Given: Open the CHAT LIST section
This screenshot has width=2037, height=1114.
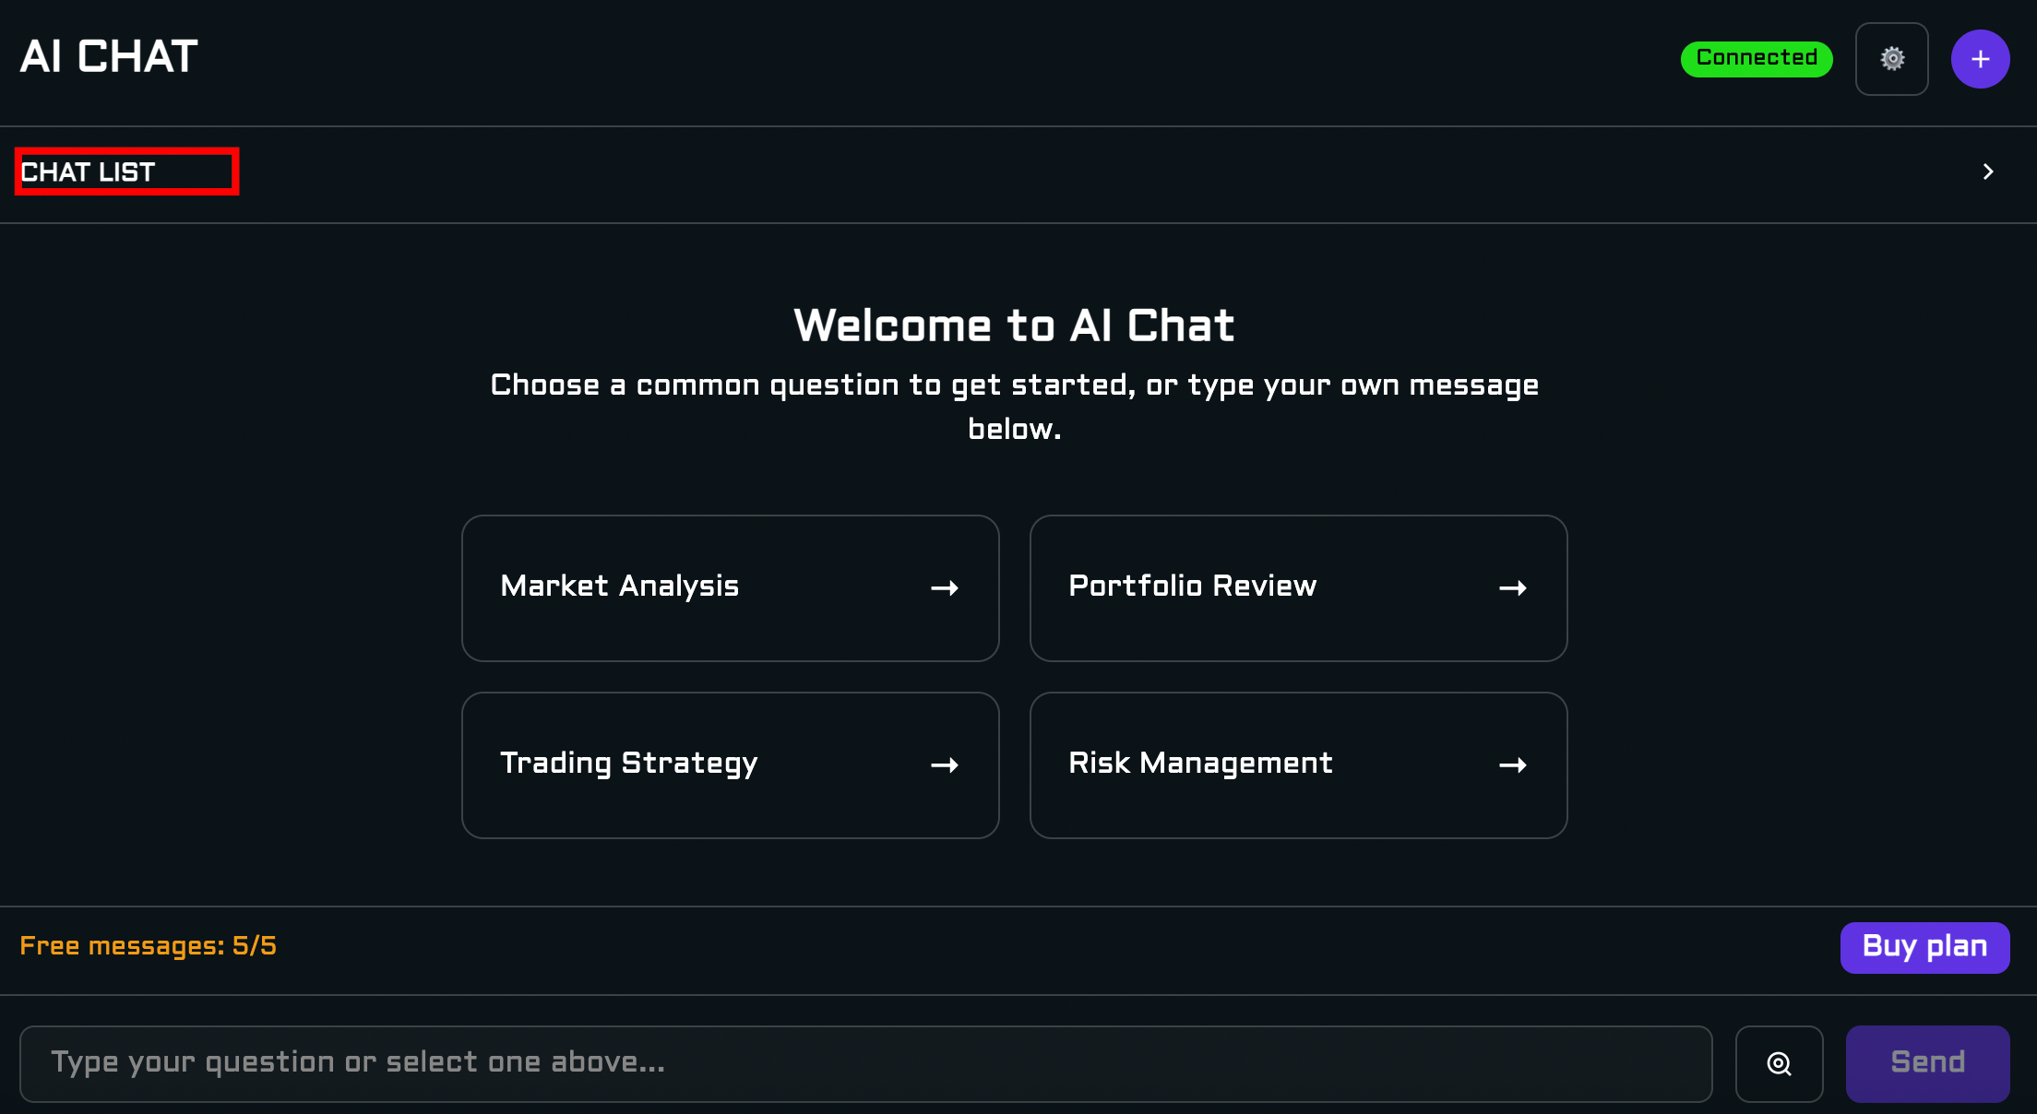Looking at the screenshot, I should click(x=89, y=172).
